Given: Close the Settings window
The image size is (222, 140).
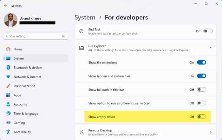Looking at the screenshot, I should (x=217, y=4).
